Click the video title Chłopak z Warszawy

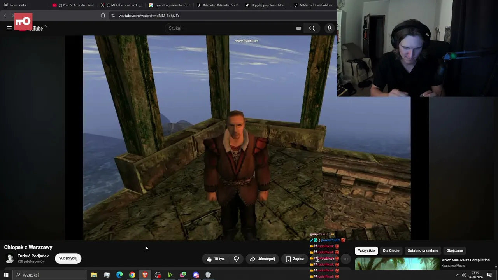tap(28, 247)
